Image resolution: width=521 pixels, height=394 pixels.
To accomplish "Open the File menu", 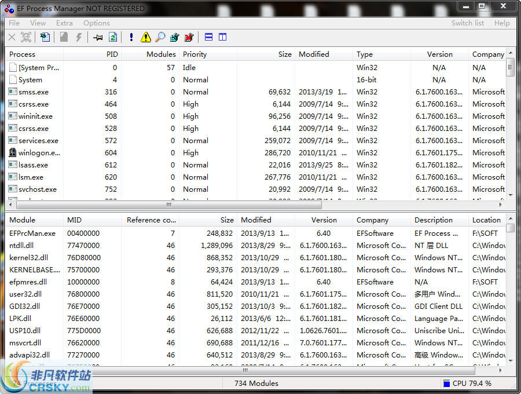I will (13, 23).
